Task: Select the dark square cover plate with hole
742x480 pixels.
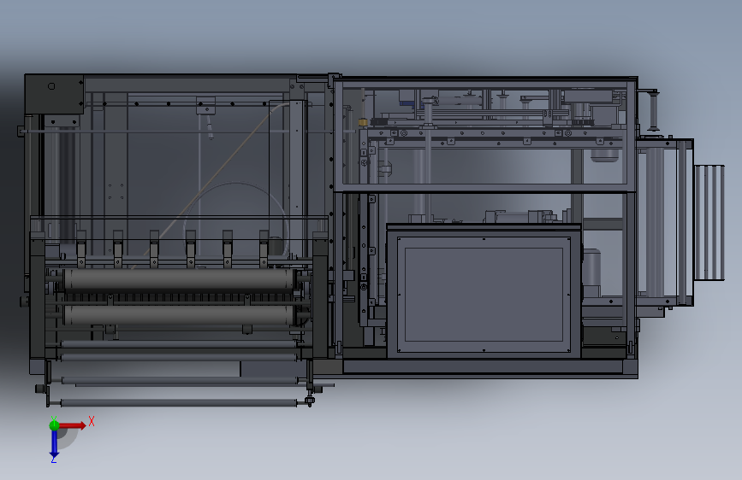Action: pos(55,94)
